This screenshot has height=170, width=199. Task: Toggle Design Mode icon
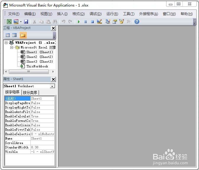pos(99,22)
